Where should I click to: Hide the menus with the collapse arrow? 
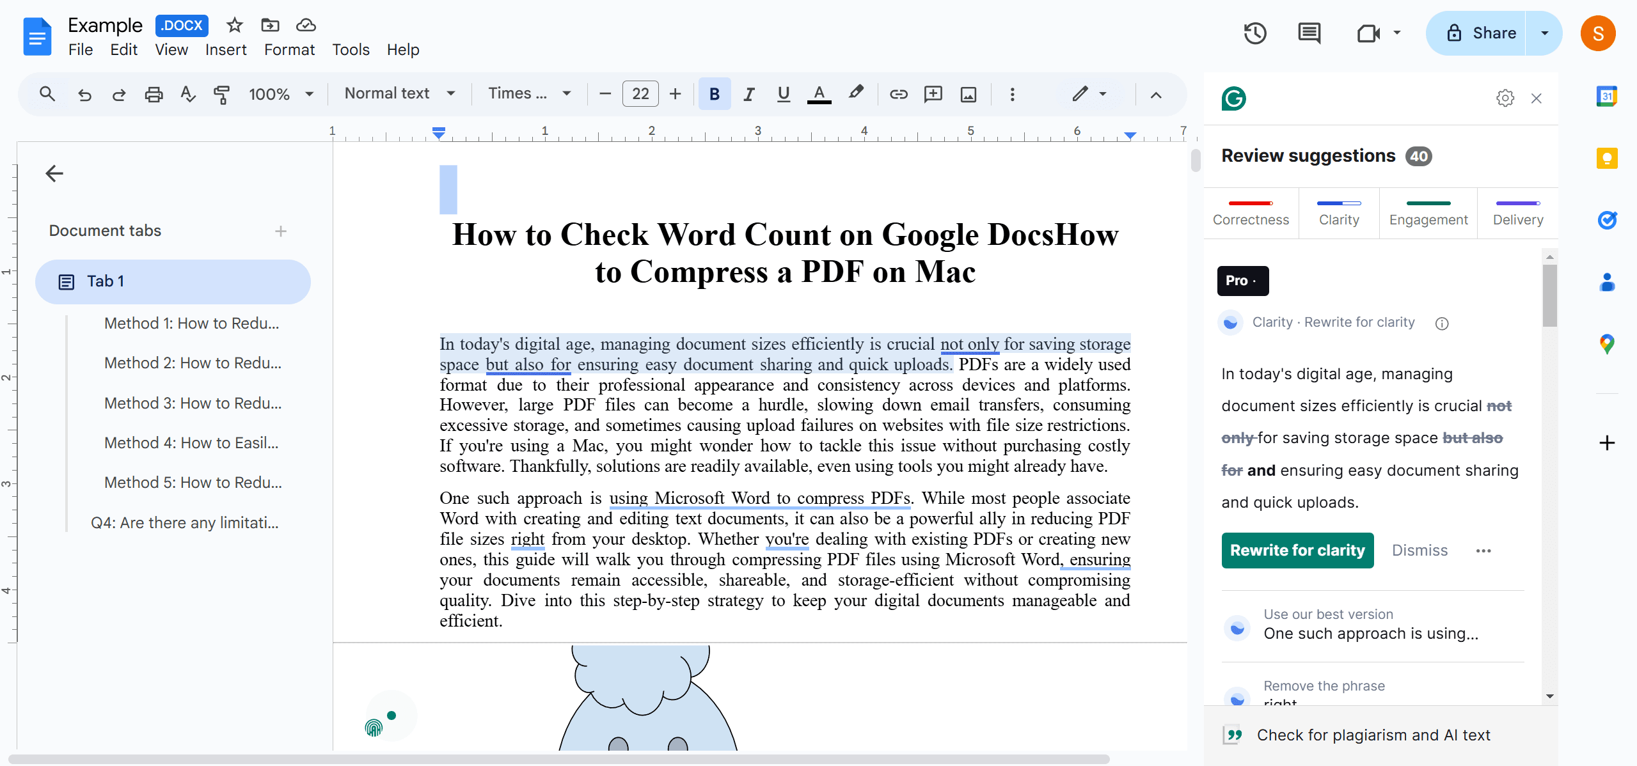tap(1155, 95)
